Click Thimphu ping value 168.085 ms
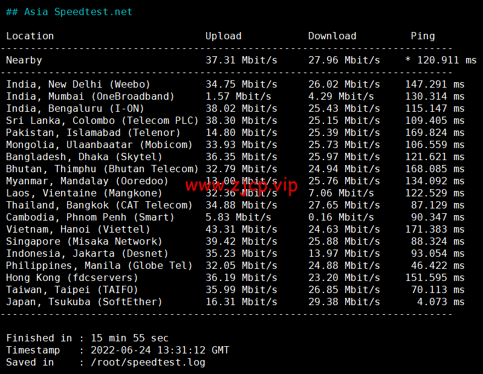Viewport: 483px width, 374px height. point(435,169)
